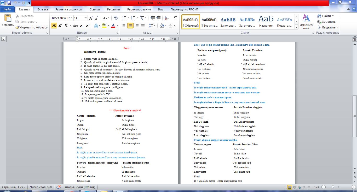Click Change Styles (Изменить стили) icon
This screenshot has width=357, height=192.
pyautogui.click(x=306, y=19)
